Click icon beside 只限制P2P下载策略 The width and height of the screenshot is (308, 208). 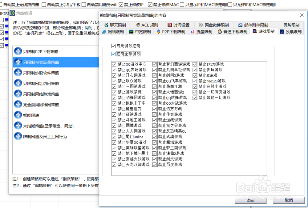click(18, 51)
